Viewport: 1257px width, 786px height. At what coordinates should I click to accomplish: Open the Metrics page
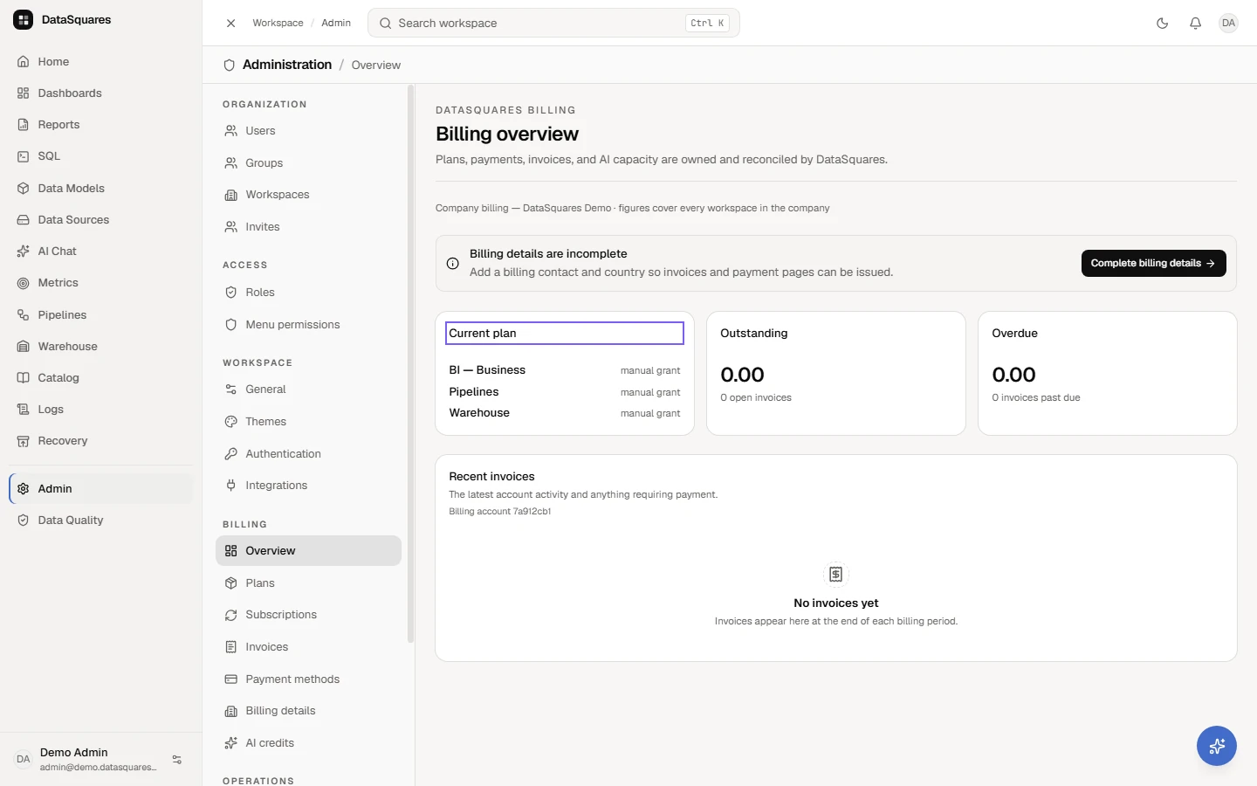pos(100,283)
